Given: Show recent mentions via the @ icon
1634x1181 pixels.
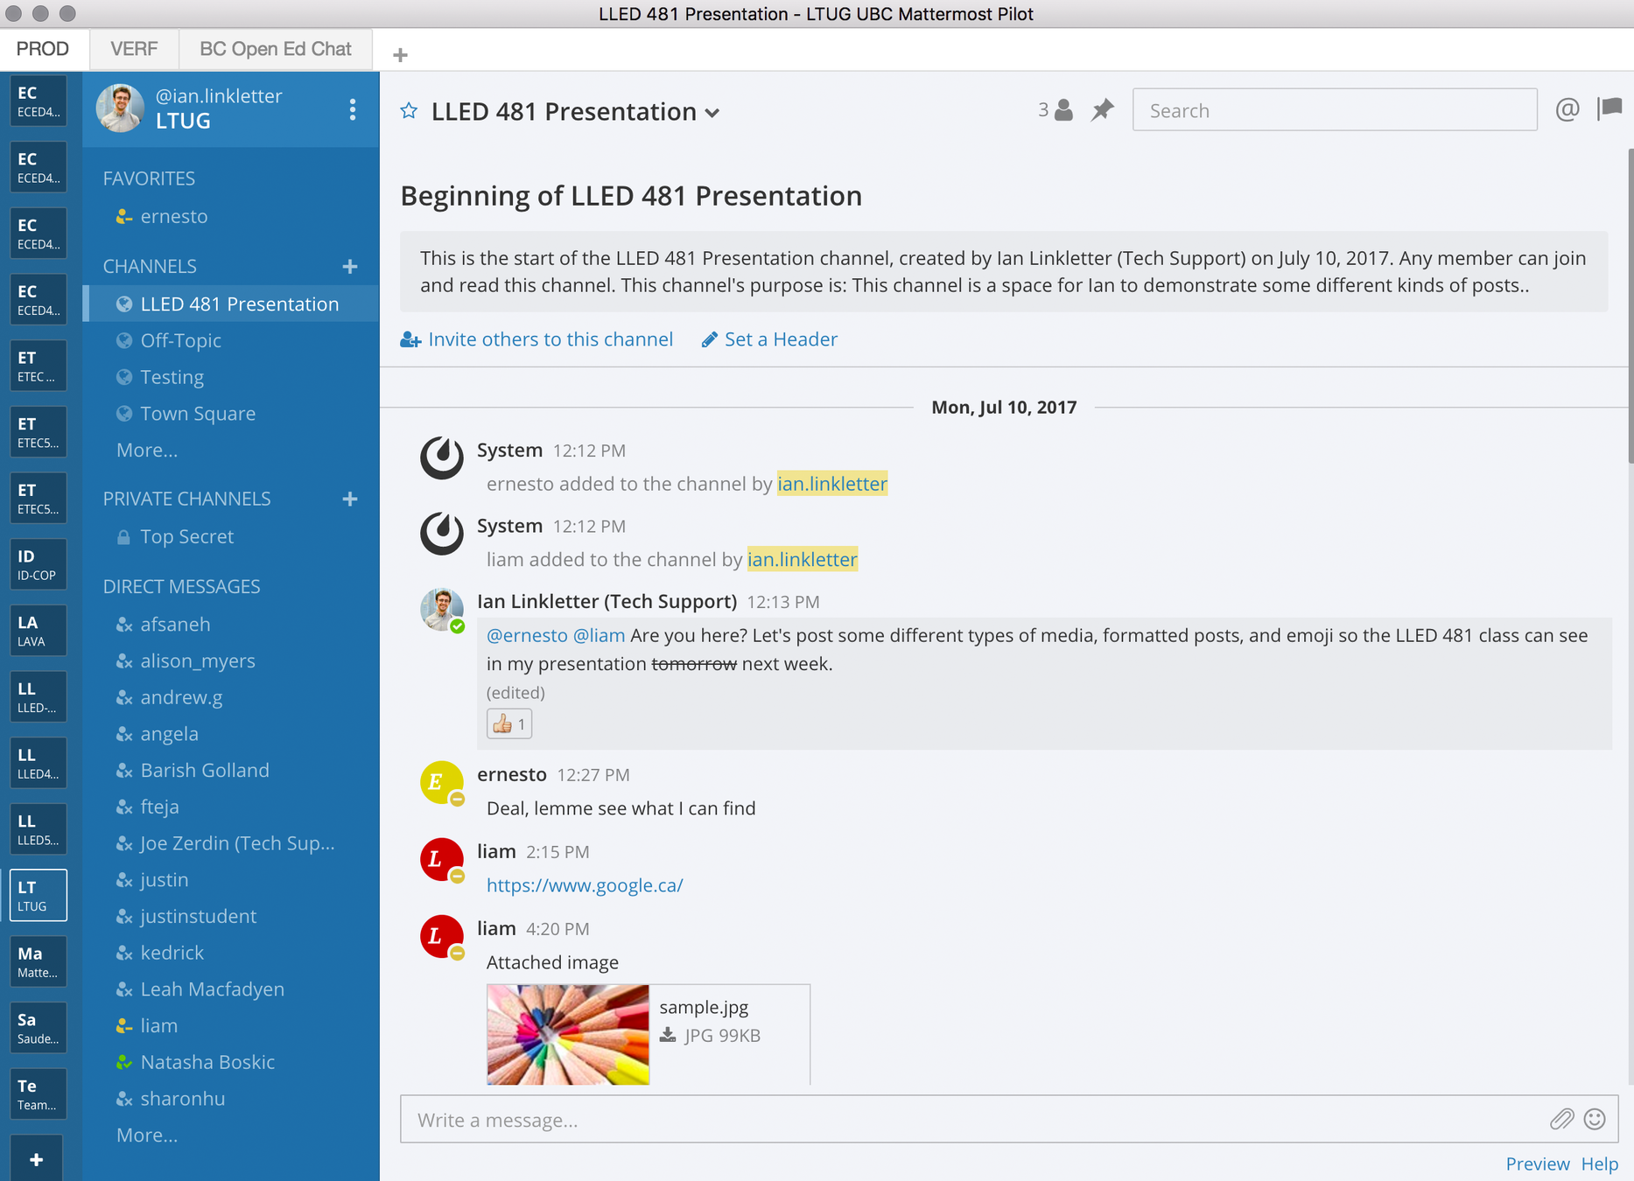Looking at the screenshot, I should 1567,110.
